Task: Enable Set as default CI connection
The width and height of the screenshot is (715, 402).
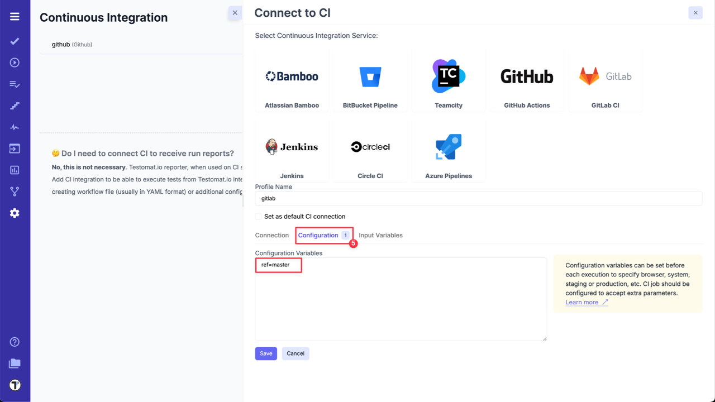Action: (258, 216)
